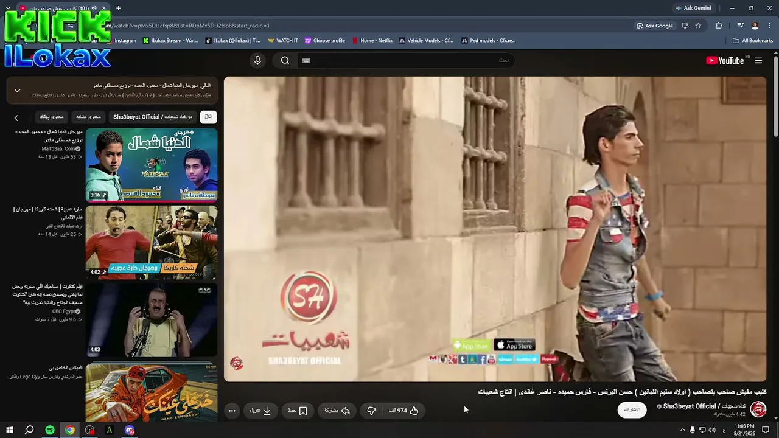Select the 'محتوى مشابه' filter chip
This screenshot has height=438, width=779.
89,117
